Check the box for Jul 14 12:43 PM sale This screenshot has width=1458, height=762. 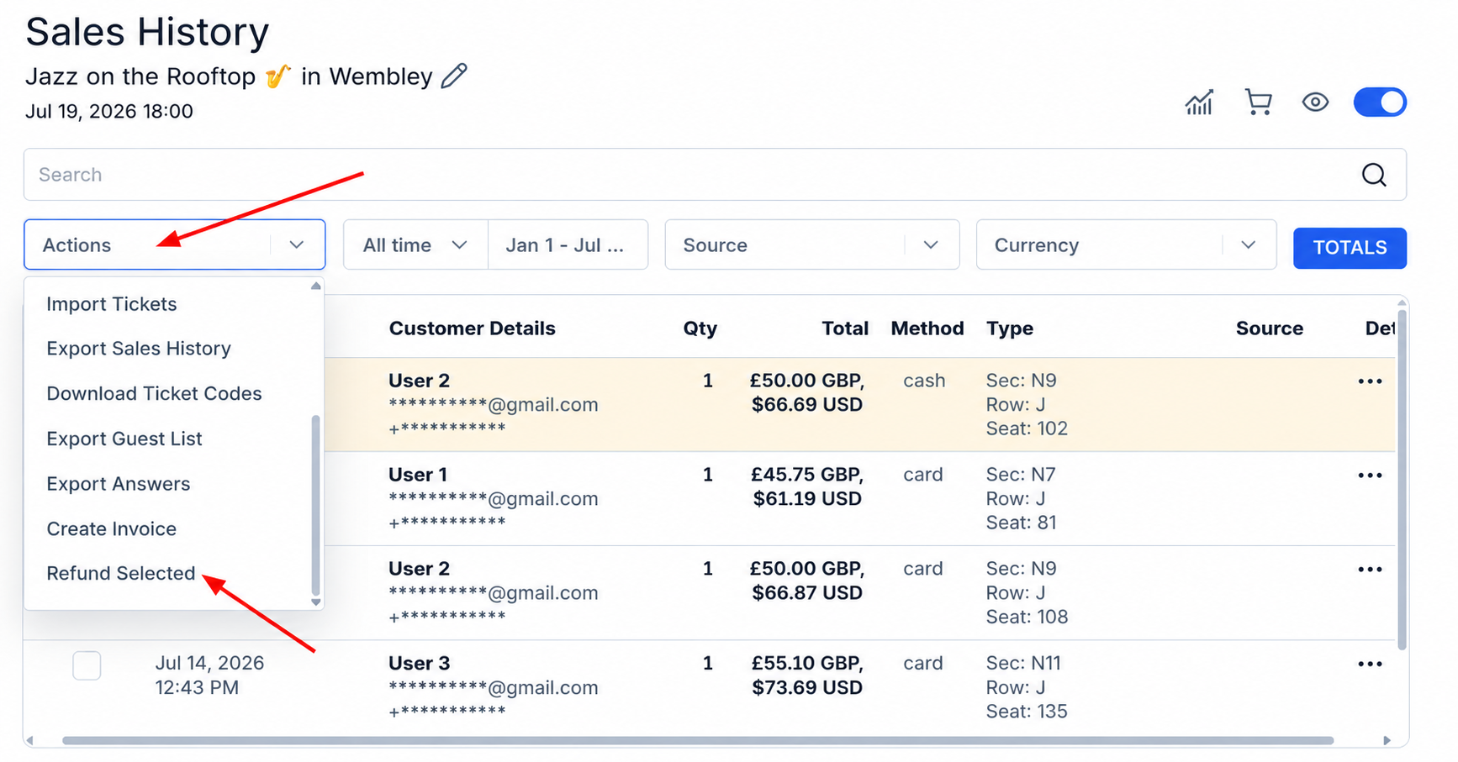pyautogui.click(x=87, y=665)
